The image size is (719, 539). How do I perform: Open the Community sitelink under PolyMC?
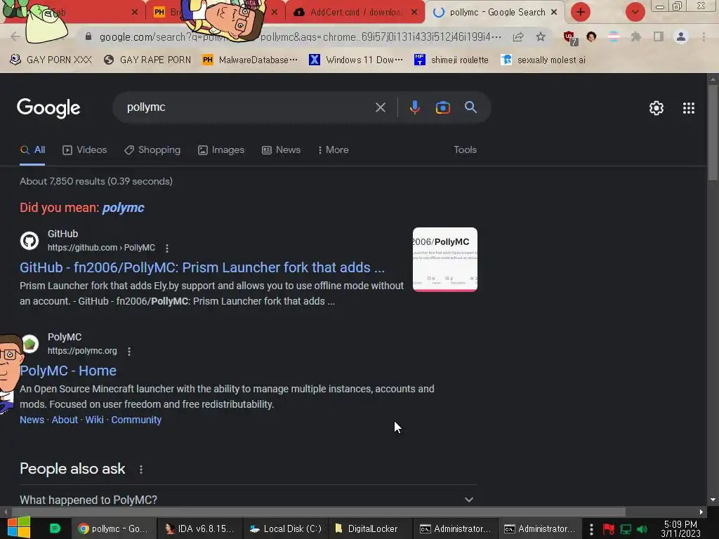[x=136, y=420]
